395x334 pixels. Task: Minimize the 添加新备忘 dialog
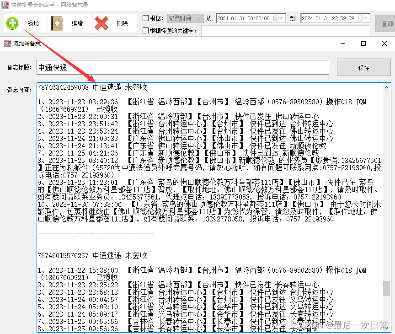coord(343,43)
